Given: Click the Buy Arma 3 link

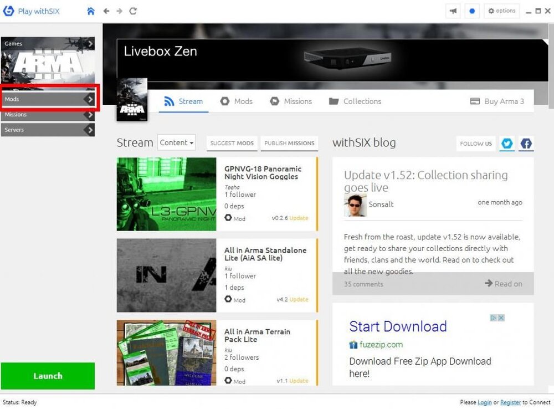Looking at the screenshot, I should click(497, 101).
